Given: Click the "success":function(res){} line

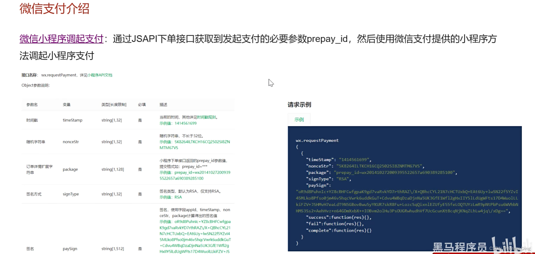Looking at the screenshot, I should coord(339,217).
